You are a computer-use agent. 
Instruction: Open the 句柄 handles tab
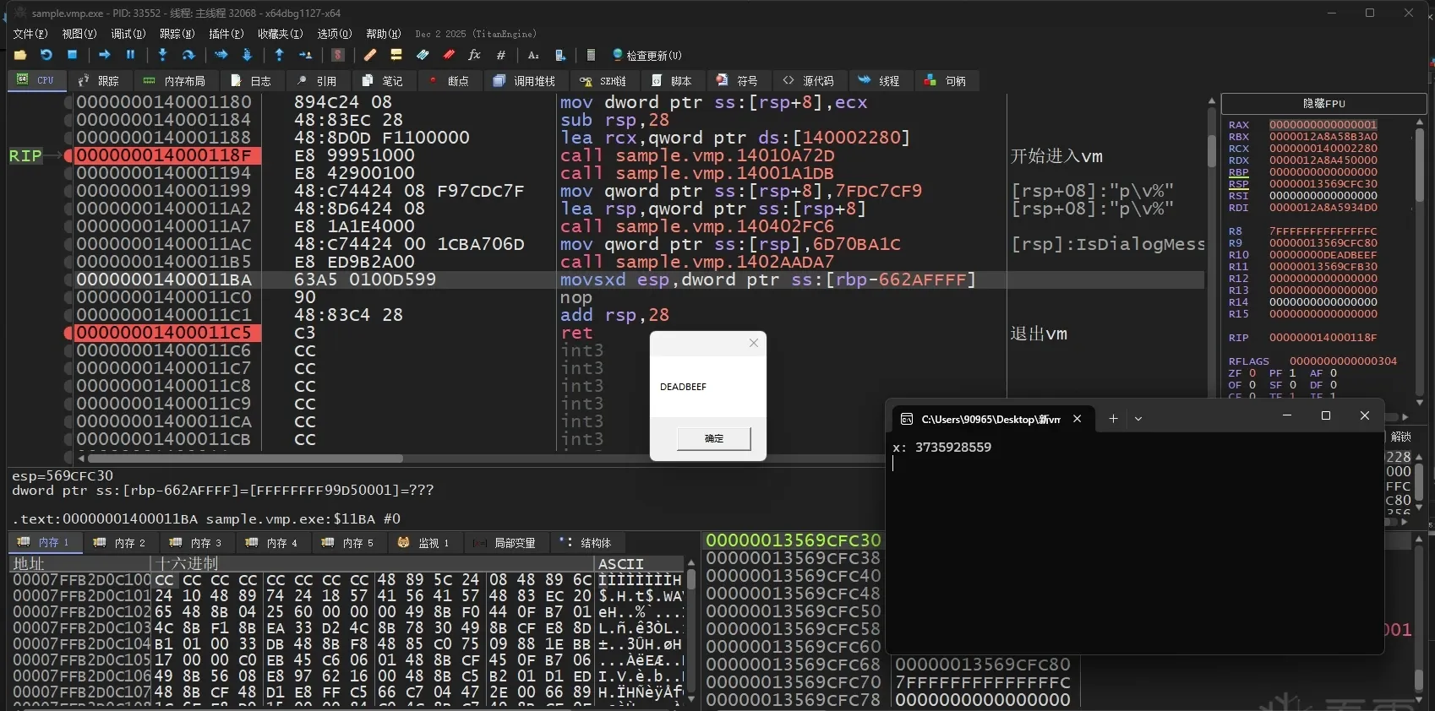coord(946,81)
